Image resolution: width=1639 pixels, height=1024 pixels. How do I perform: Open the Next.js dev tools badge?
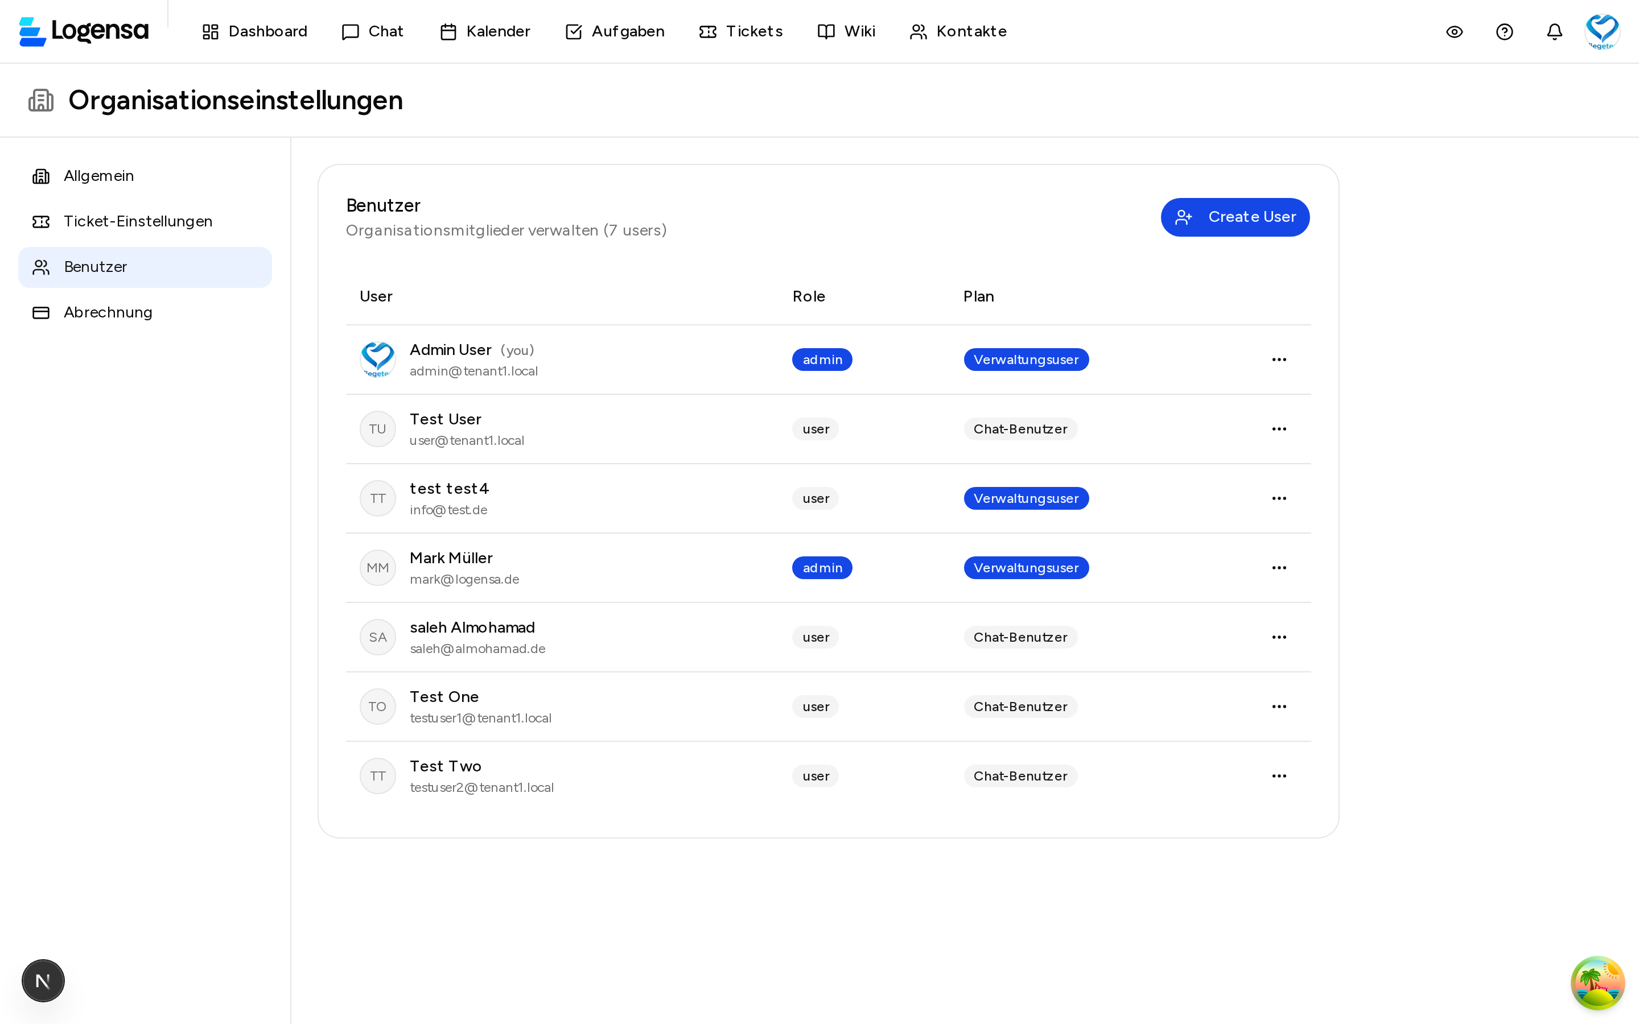pyautogui.click(x=43, y=980)
